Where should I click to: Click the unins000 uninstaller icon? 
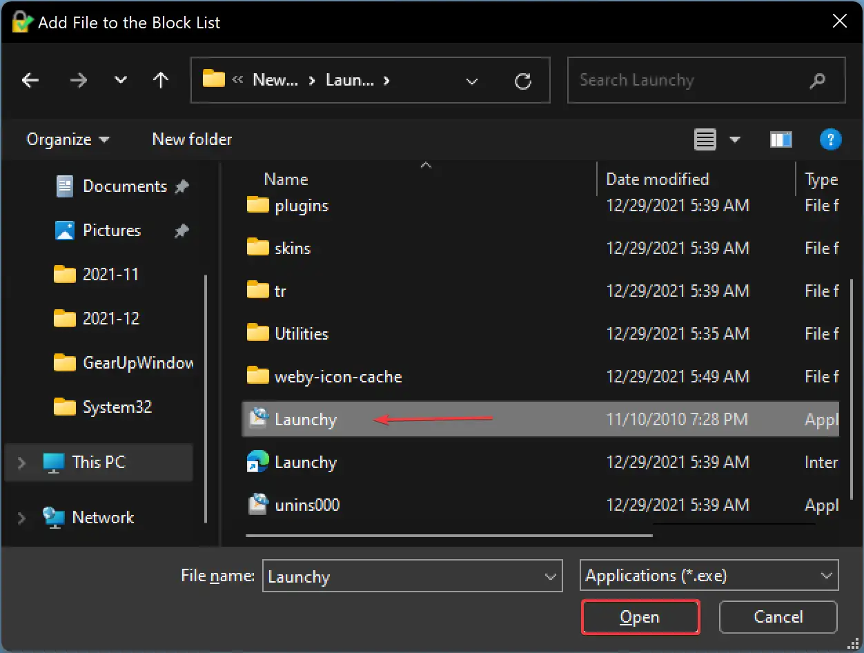(x=258, y=505)
